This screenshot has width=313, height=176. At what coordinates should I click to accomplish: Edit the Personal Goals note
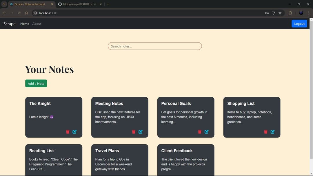pyautogui.click(x=207, y=132)
